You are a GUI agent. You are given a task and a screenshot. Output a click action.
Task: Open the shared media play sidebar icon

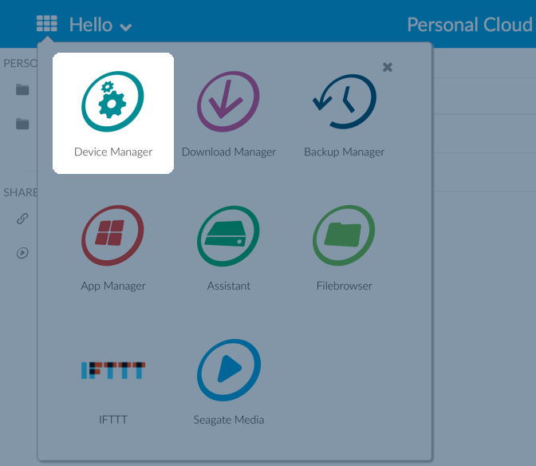click(22, 253)
